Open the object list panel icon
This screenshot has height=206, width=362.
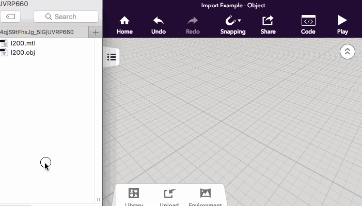(x=112, y=57)
